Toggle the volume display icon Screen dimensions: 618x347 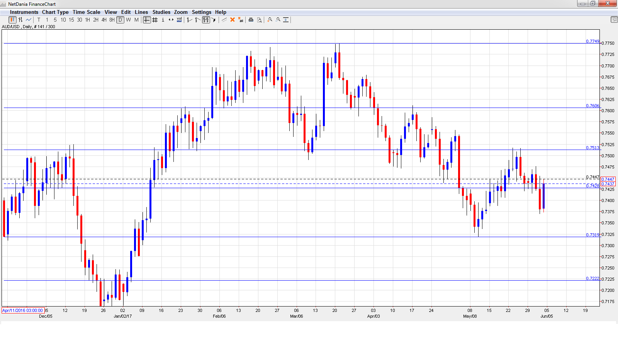pyautogui.click(x=179, y=20)
